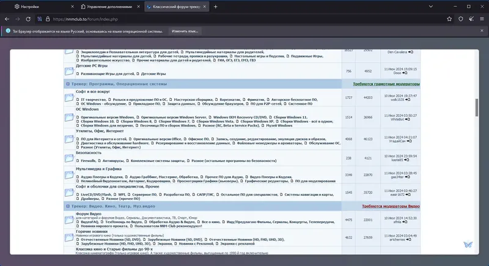Open Софт и оболочки для специалистов, Прочее
The image size is (489, 266).
pos(117,187)
